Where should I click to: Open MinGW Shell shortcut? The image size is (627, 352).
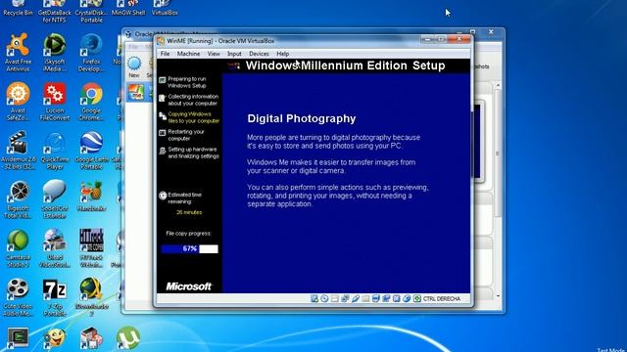[x=128, y=8]
